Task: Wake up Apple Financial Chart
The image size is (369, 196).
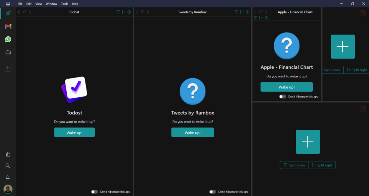Action: 286,87
